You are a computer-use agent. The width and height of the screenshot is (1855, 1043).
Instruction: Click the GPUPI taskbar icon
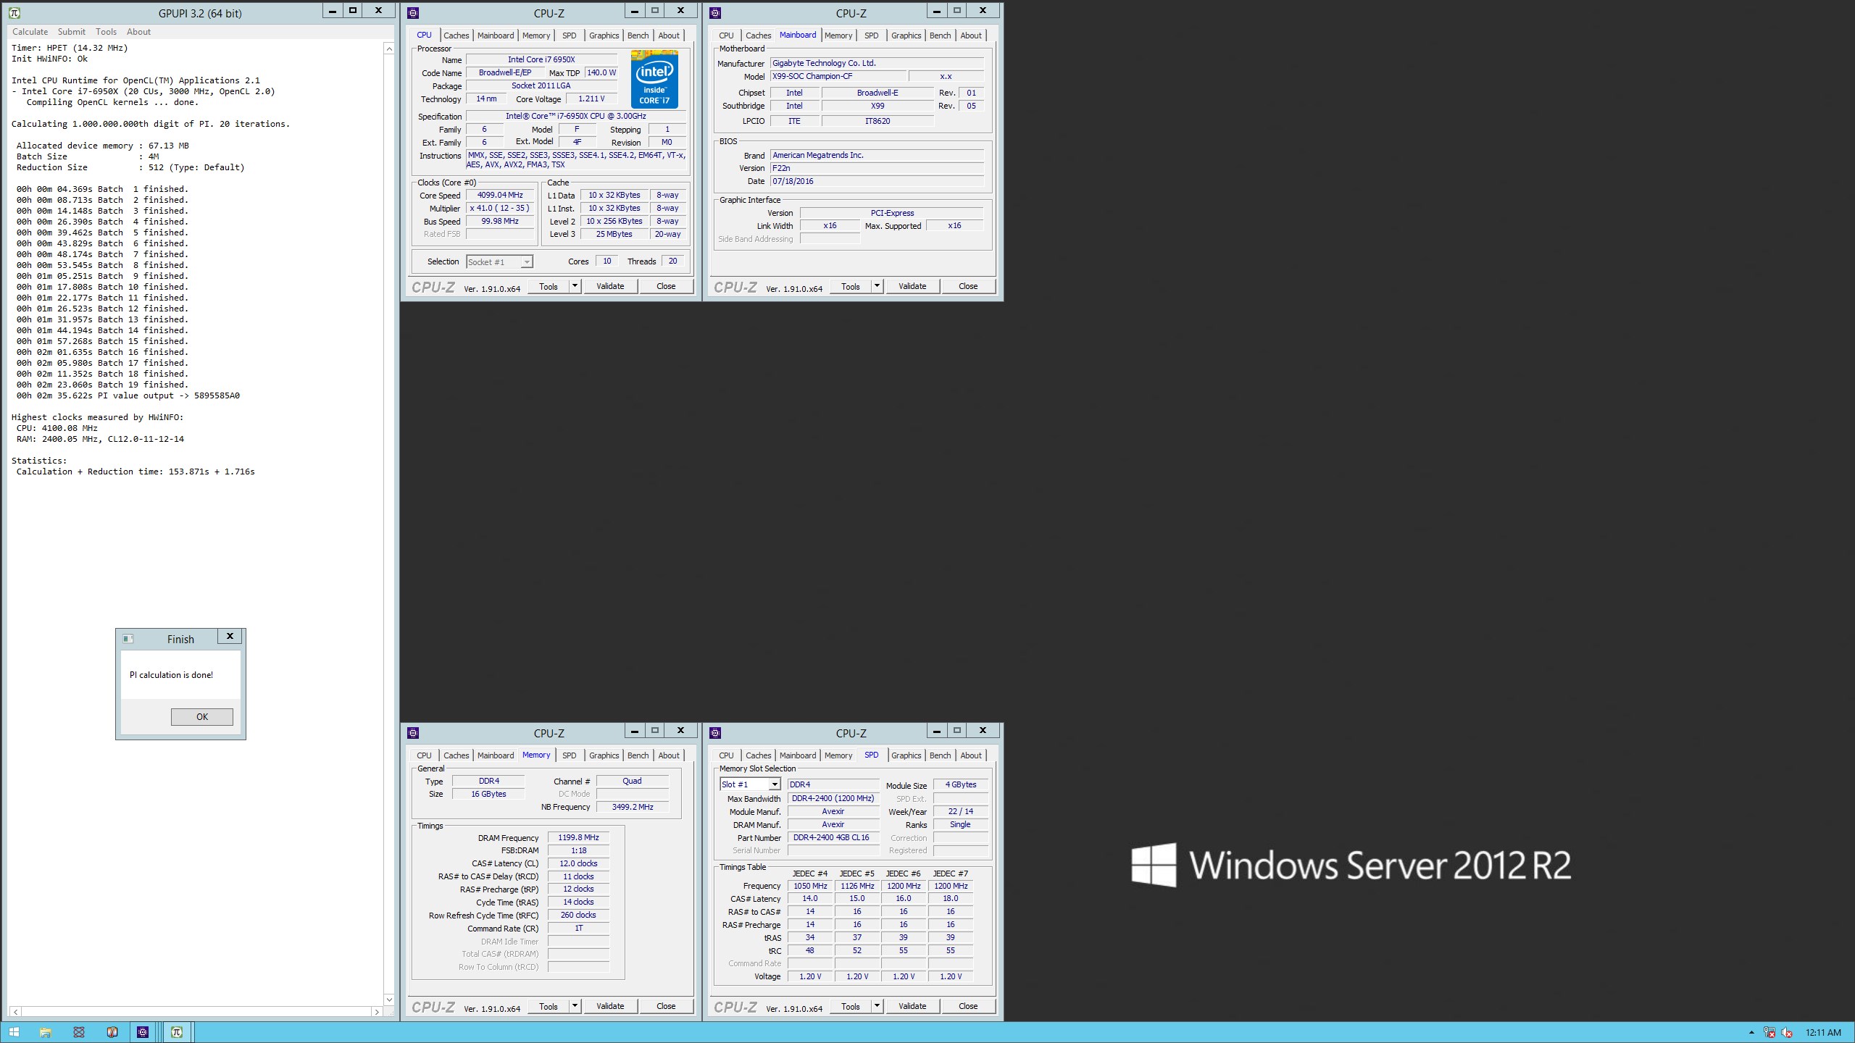coord(177,1032)
